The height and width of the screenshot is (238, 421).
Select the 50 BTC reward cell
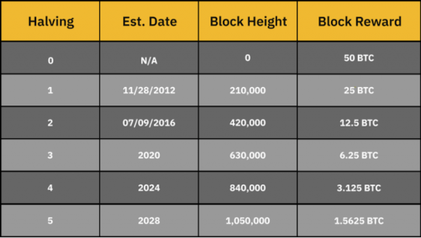click(359, 57)
